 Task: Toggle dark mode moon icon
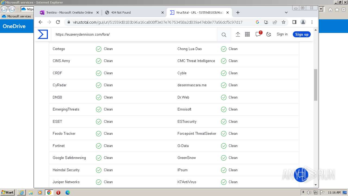[269, 34]
